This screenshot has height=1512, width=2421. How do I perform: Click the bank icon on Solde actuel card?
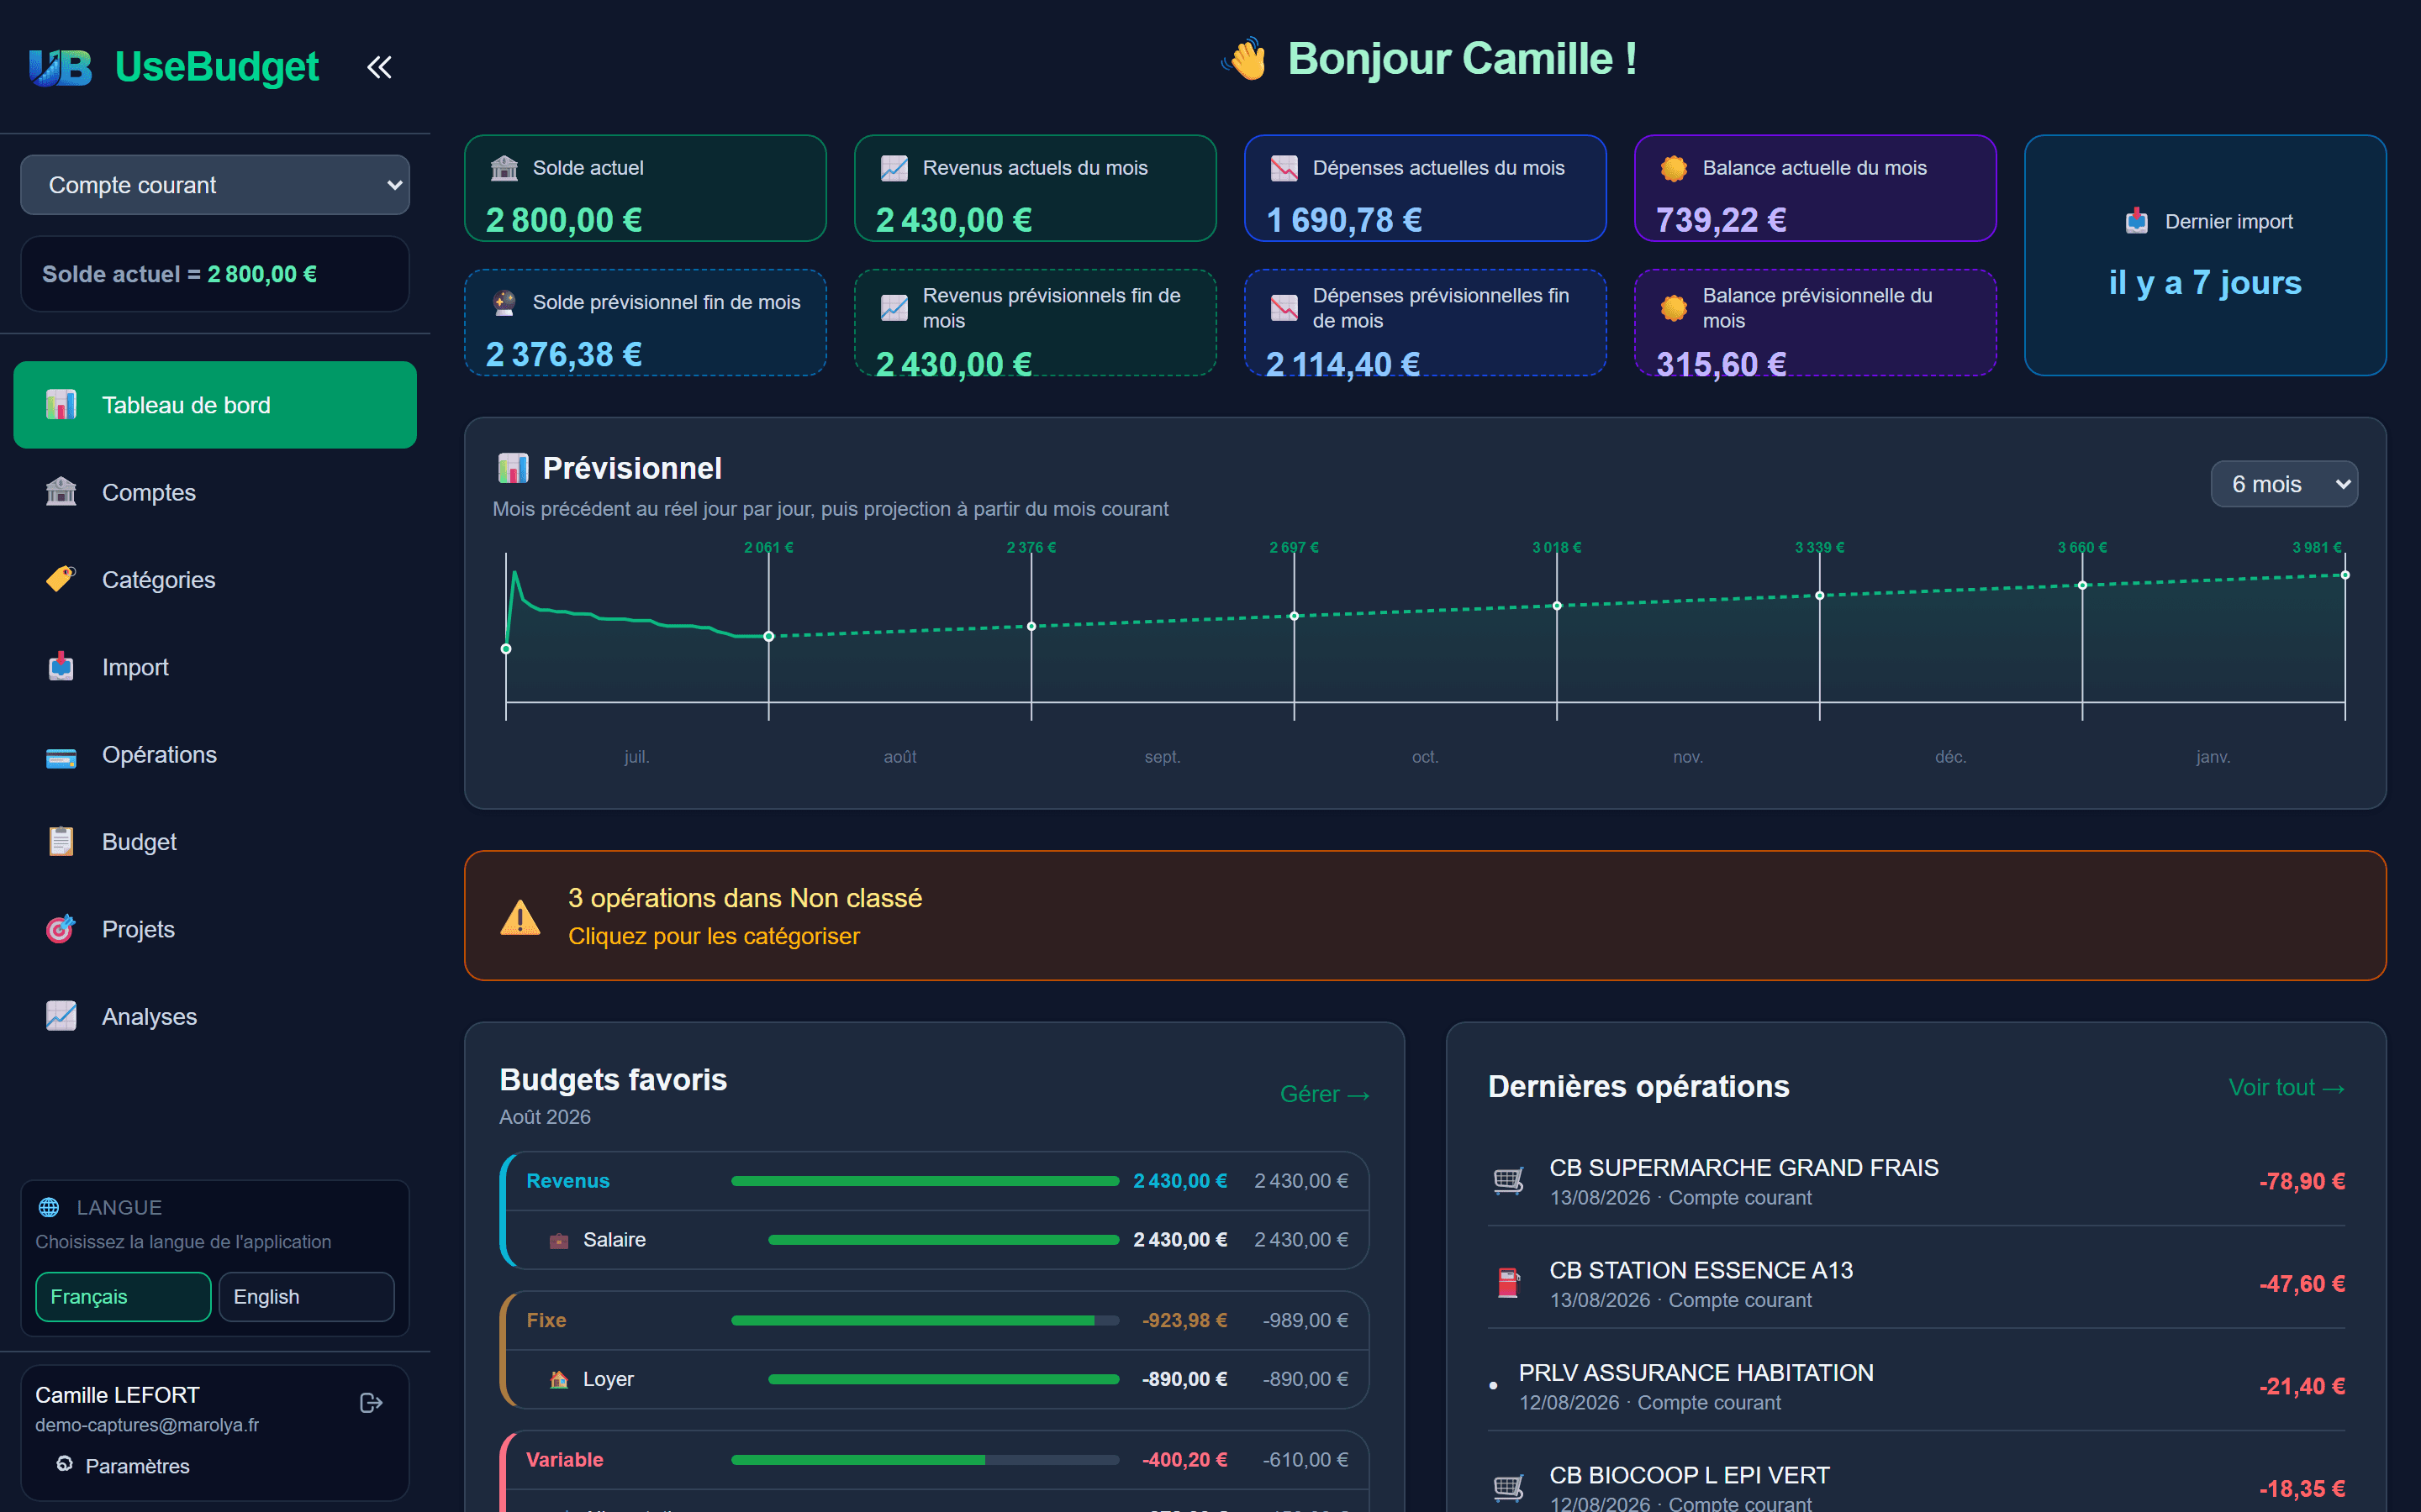pos(504,168)
